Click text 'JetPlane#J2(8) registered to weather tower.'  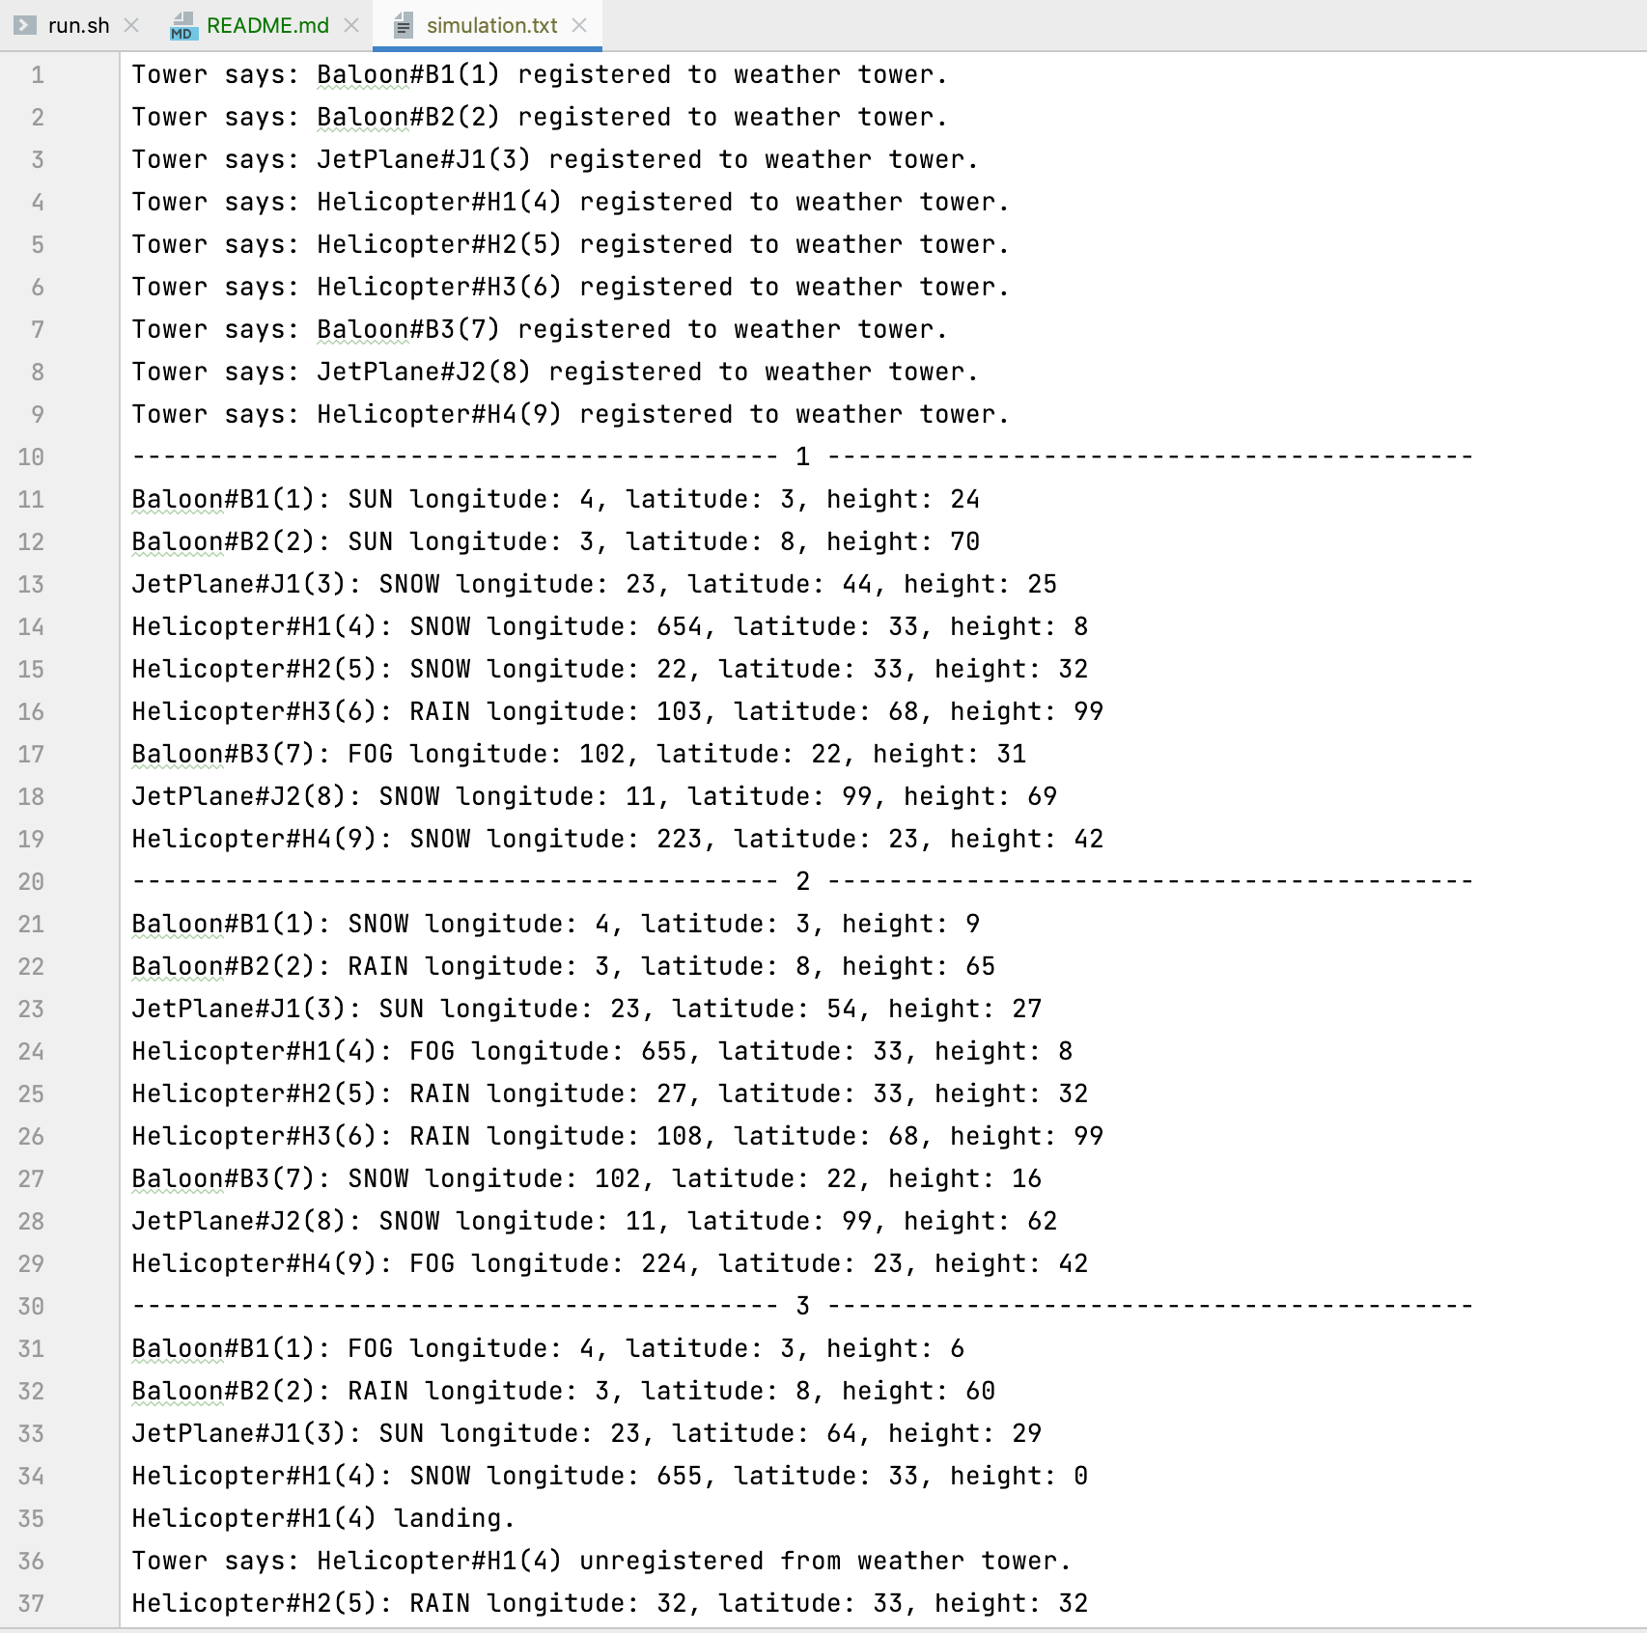pos(648,373)
